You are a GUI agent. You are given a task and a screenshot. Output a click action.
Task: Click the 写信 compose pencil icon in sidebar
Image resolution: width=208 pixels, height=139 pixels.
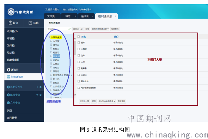click(x=30, y=23)
